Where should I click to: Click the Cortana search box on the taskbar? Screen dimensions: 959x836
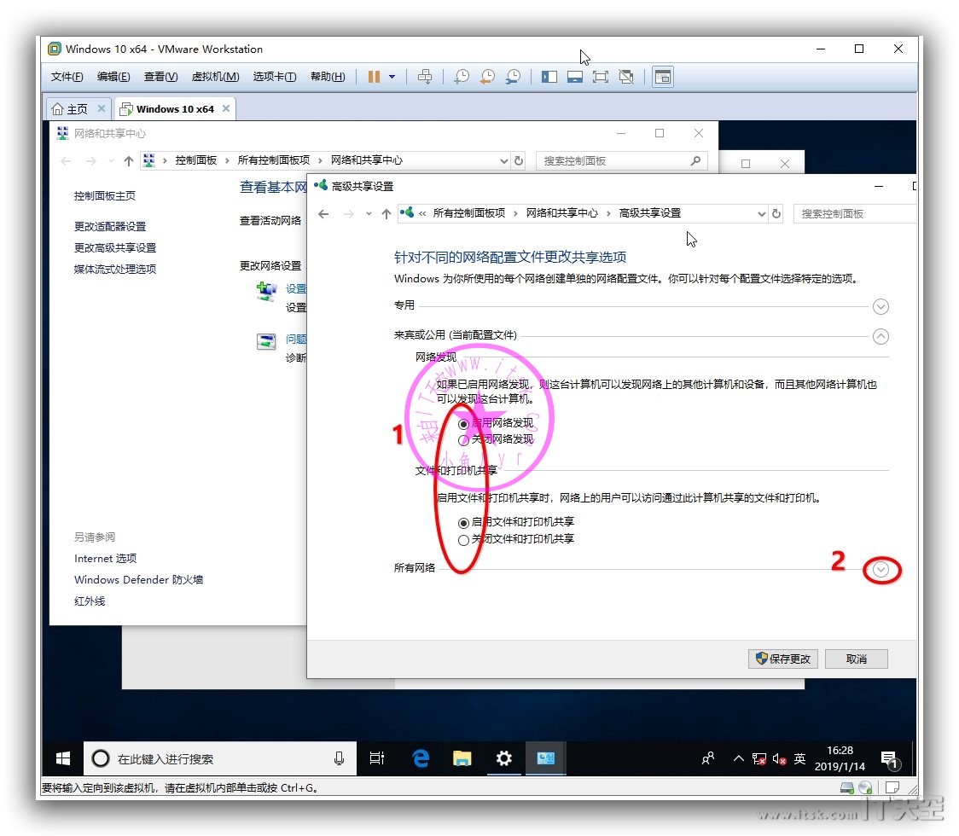219,759
